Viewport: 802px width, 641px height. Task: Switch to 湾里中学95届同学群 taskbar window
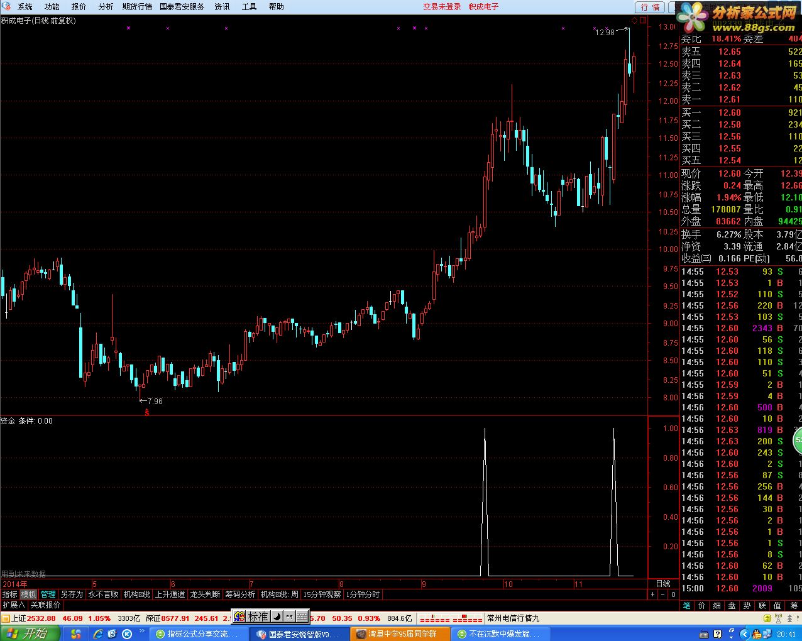pos(400,633)
